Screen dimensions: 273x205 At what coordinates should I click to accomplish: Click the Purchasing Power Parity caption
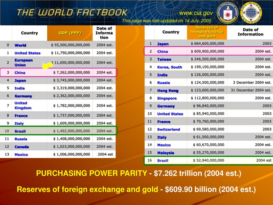[139, 173]
